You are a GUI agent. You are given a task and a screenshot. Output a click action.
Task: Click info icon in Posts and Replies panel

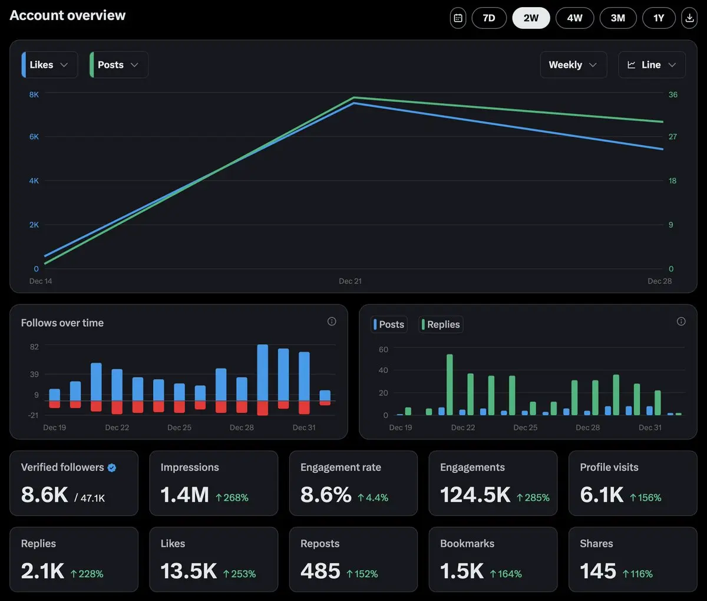pyautogui.click(x=681, y=321)
